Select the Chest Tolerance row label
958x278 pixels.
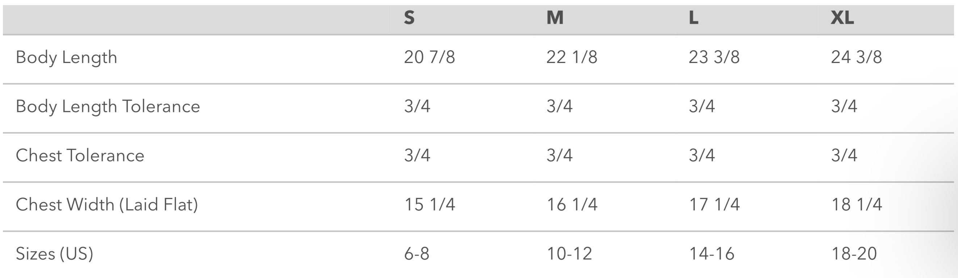click(x=80, y=155)
